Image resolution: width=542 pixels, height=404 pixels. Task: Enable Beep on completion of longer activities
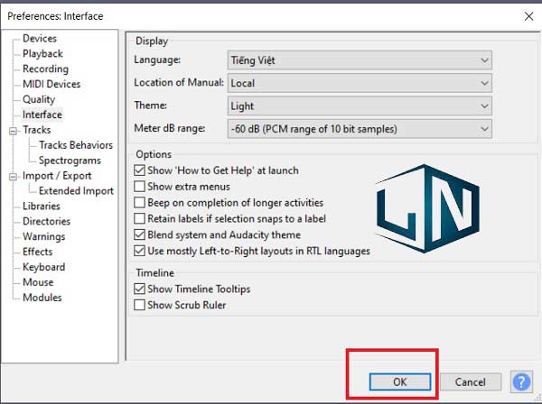coord(139,203)
